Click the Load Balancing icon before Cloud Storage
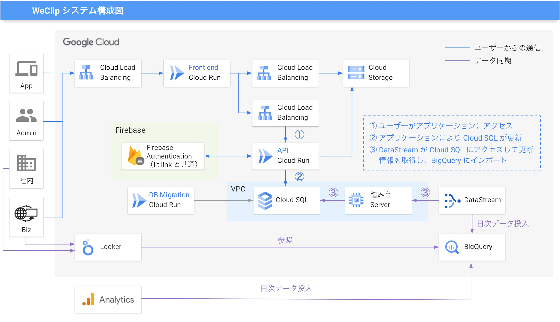560x322 pixels. point(264,73)
